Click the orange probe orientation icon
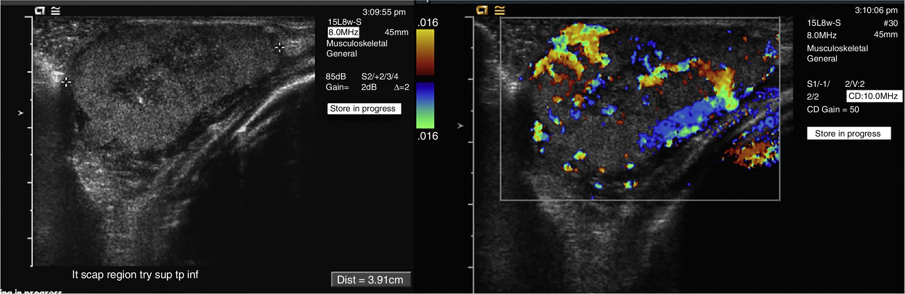The width and height of the screenshot is (905, 294). (482, 10)
